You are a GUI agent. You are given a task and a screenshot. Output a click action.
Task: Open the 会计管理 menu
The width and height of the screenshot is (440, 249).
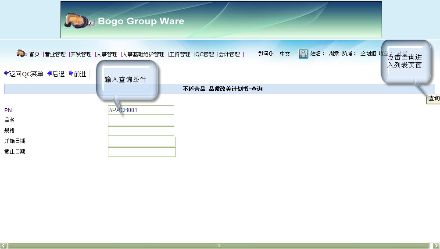[229, 54]
